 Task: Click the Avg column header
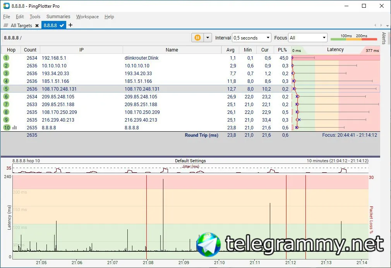pos(230,50)
